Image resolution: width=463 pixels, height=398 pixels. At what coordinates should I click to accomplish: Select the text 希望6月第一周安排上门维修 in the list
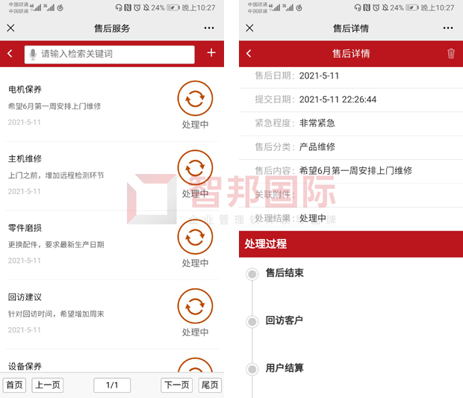pyautogui.click(x=55, y=106)
